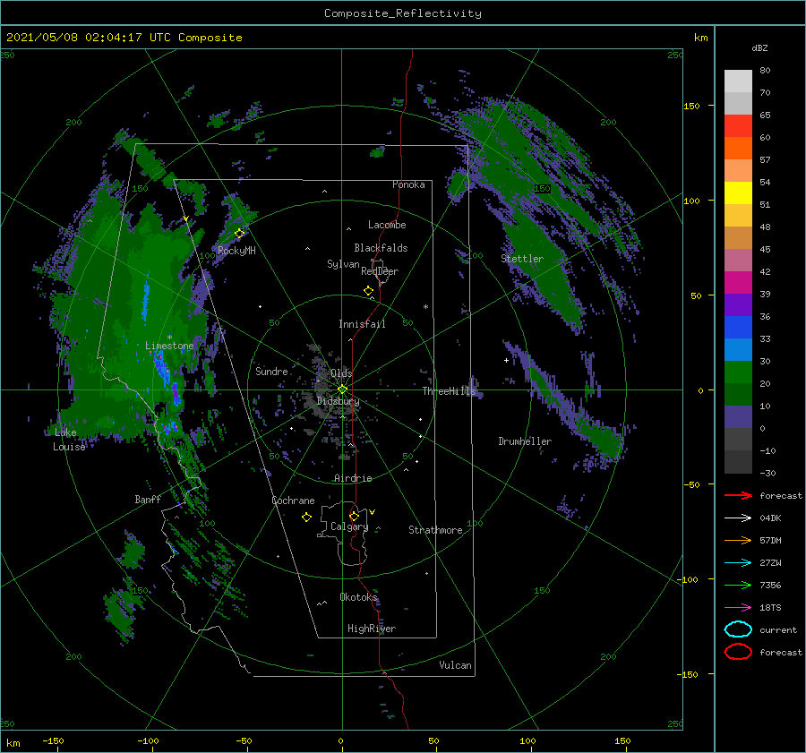Screen dimensions: 806x753
Task: Click the Vulcan label
Action: (x=456, y=665)
